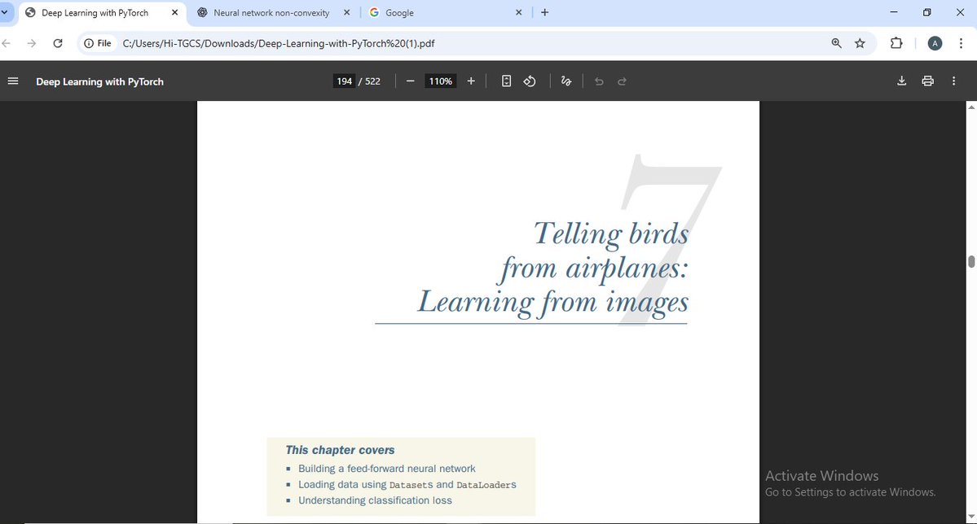The width and height of the screenshot is (977, 524).
Task: Click the scrollbar up arrow
Action: click(970, 107)
